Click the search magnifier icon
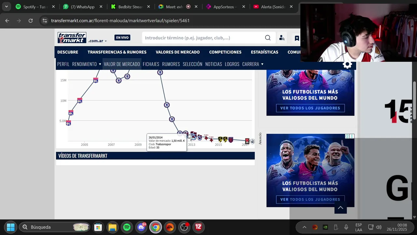 click(x=268, y=38)
